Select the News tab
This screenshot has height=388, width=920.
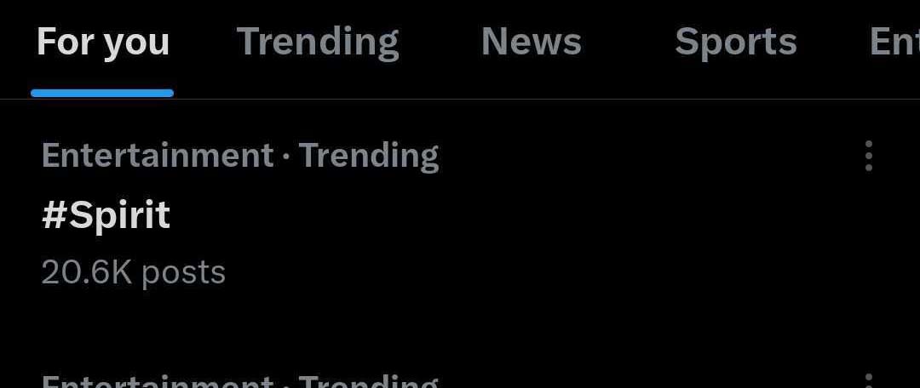coord(531,43)
